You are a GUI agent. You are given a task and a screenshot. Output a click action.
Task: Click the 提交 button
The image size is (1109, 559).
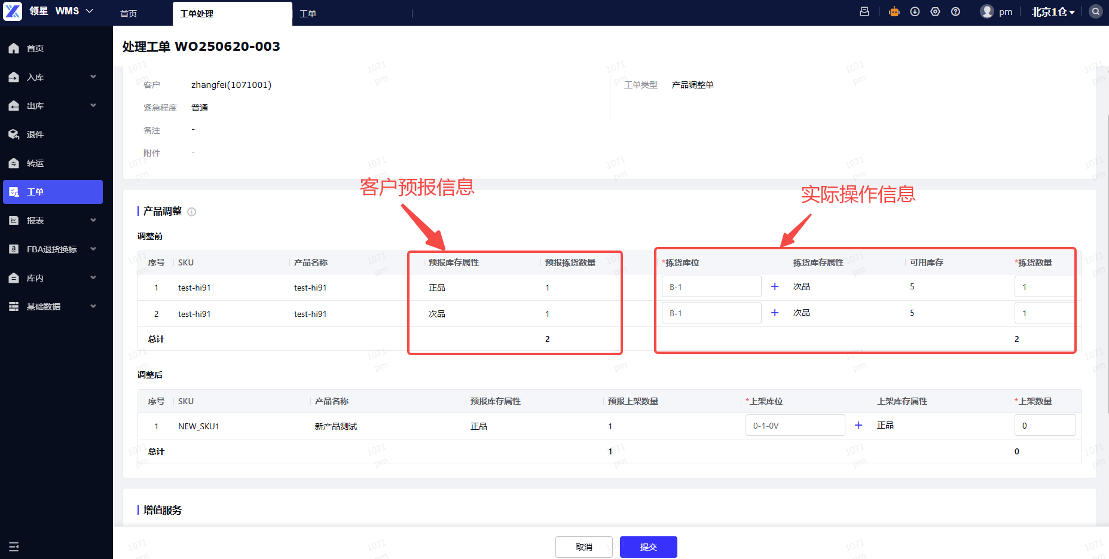click(649, 547)
